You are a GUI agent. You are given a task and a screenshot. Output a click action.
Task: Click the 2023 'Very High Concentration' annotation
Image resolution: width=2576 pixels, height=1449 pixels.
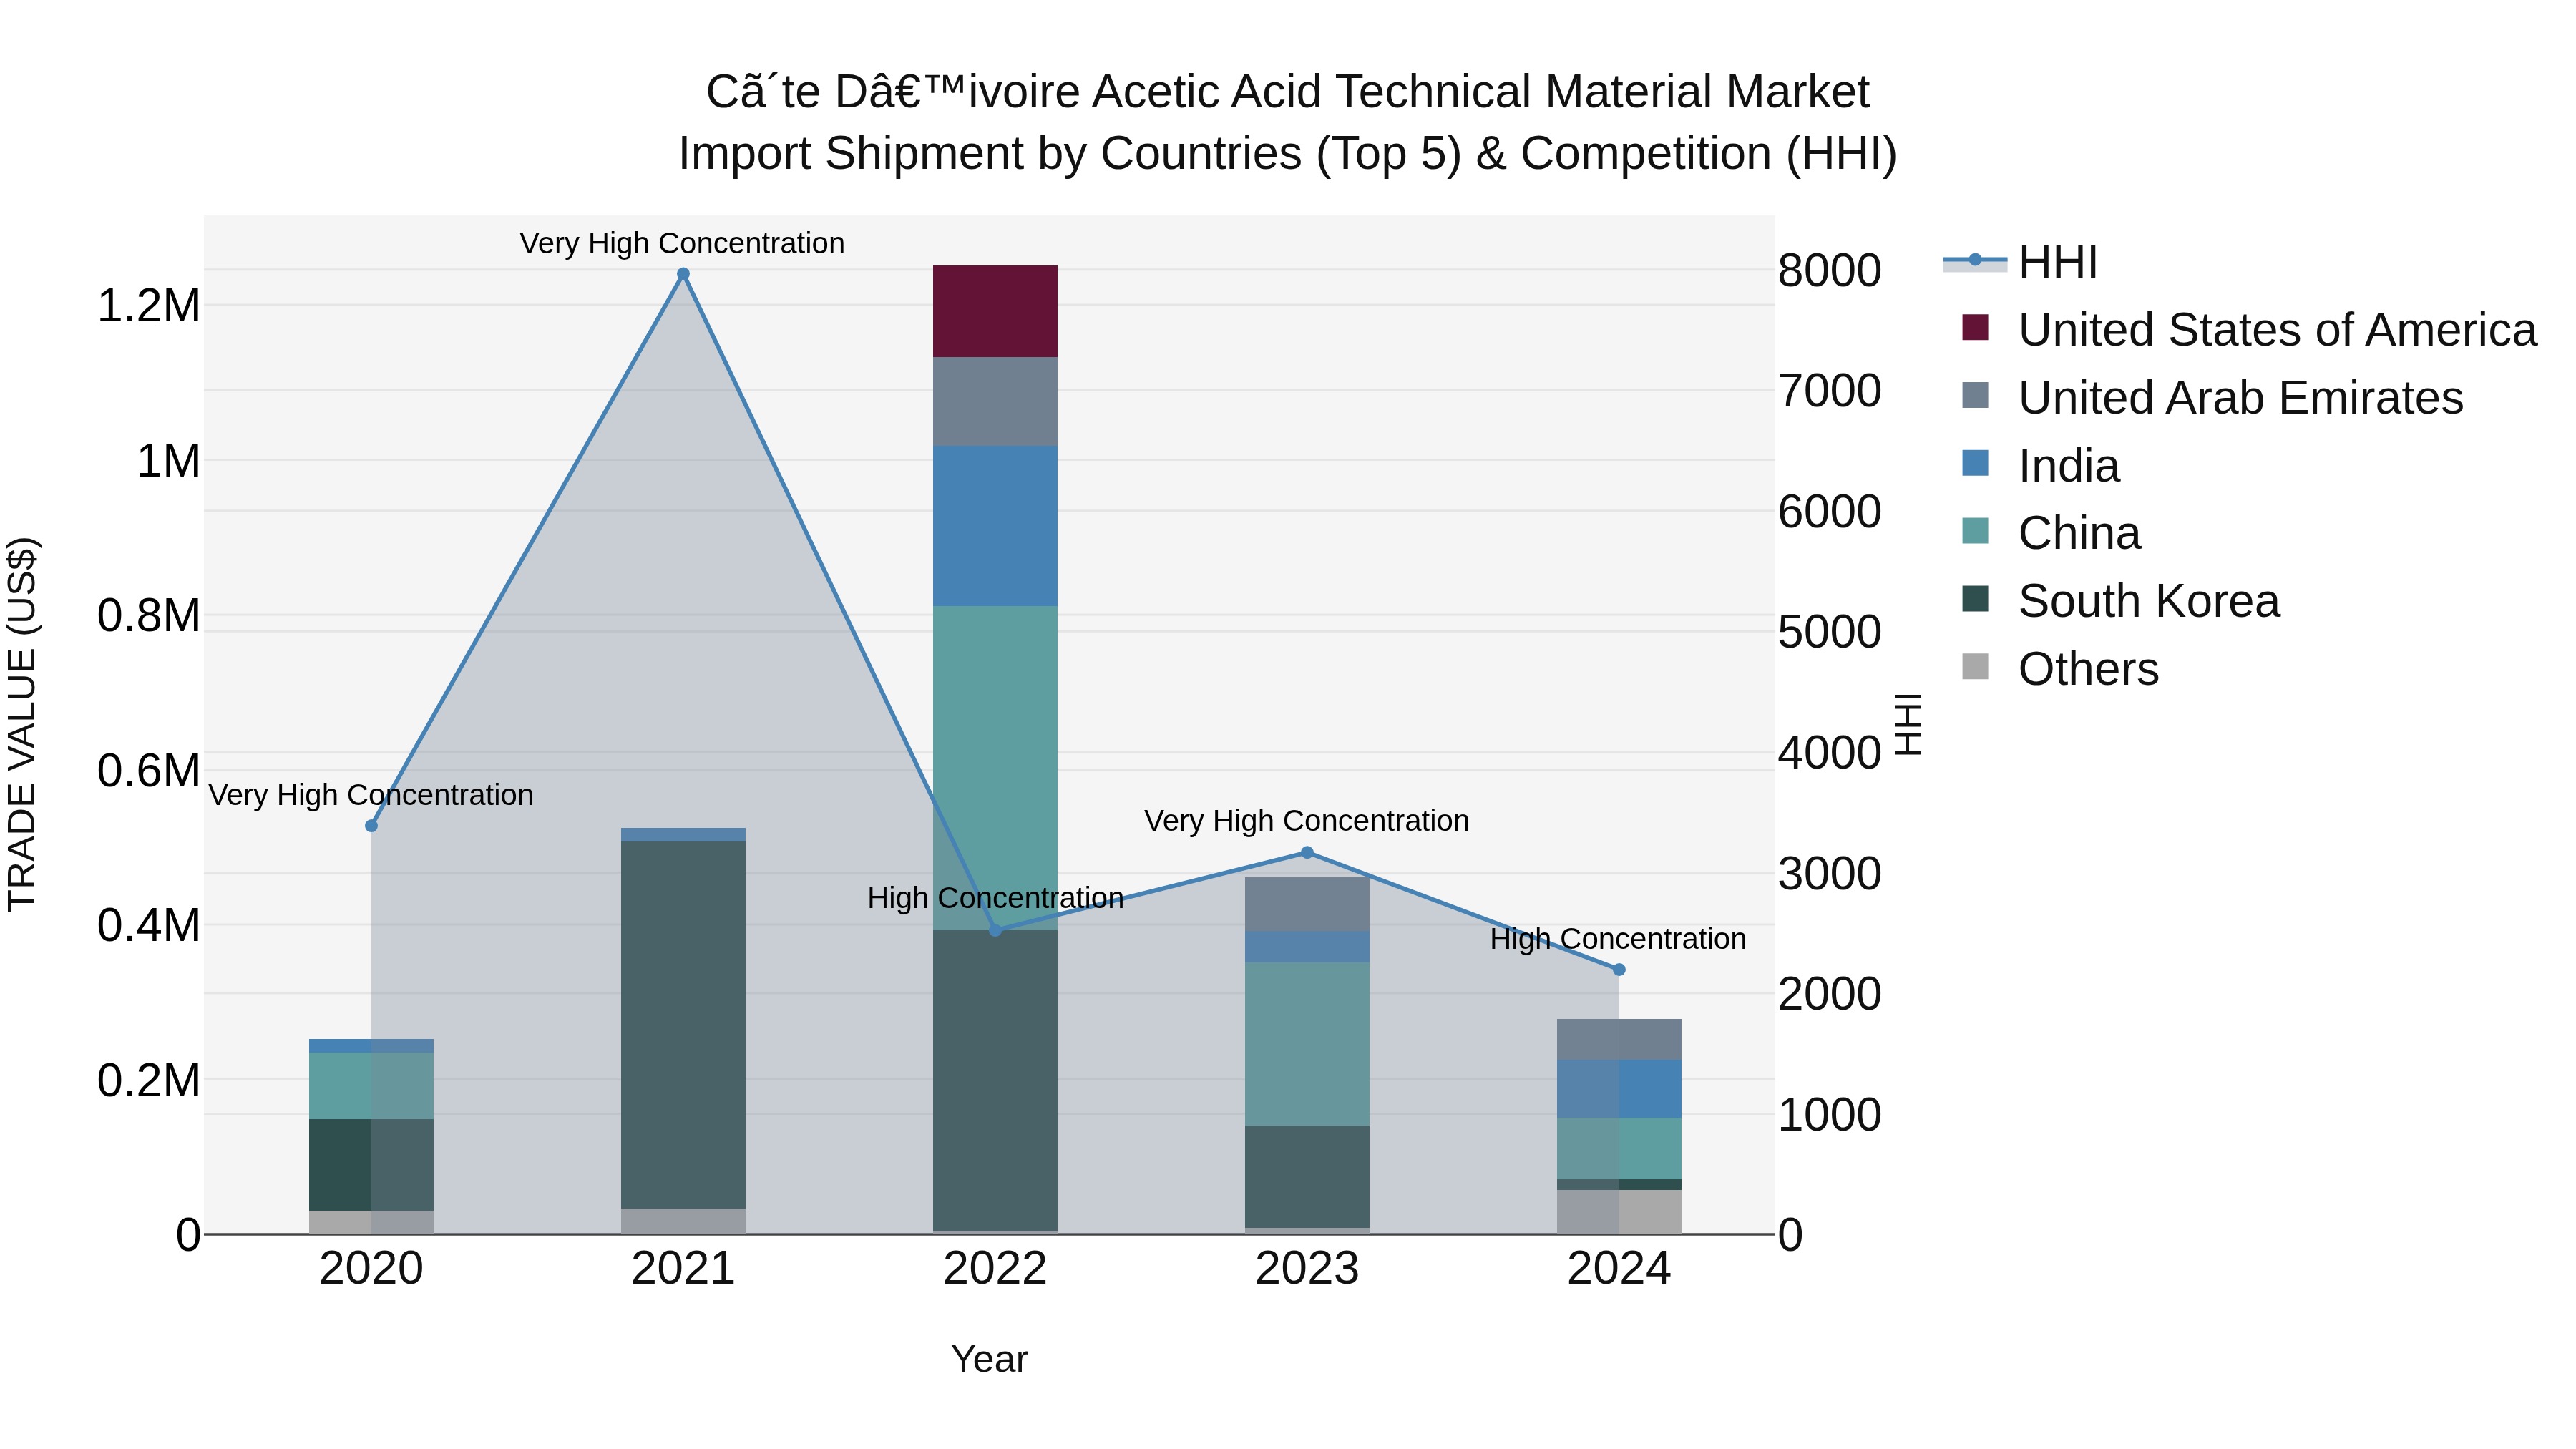click(x=1307, y=821)
